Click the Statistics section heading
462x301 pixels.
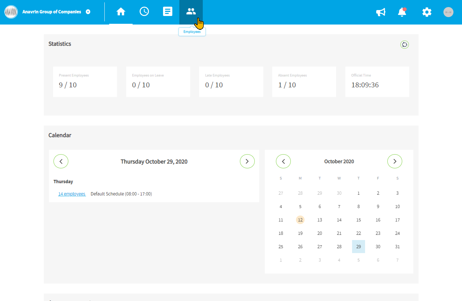point(60,44)
